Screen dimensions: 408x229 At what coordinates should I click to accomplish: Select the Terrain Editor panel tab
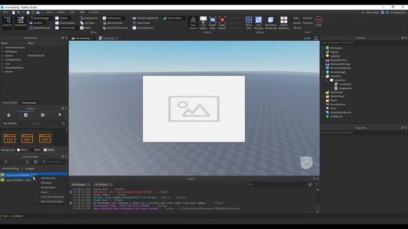pyautogui.click(x=10, y=103)
